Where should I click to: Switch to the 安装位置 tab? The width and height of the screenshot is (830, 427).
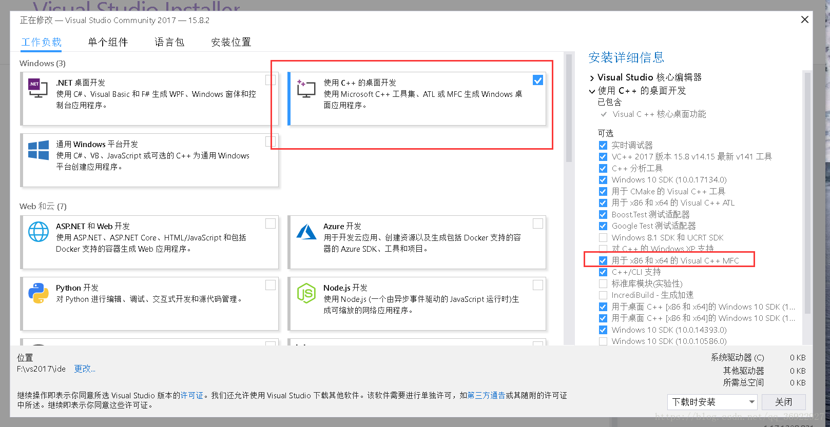coord(231,42)
